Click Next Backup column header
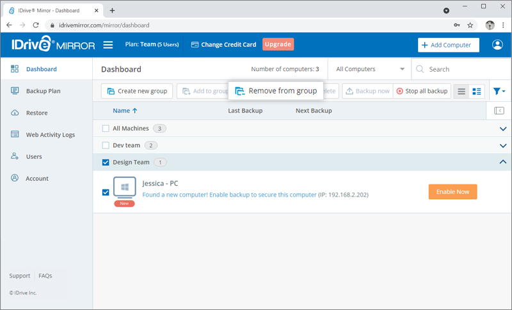The height and width of the screenshot is (310, 512). point(314,111)
